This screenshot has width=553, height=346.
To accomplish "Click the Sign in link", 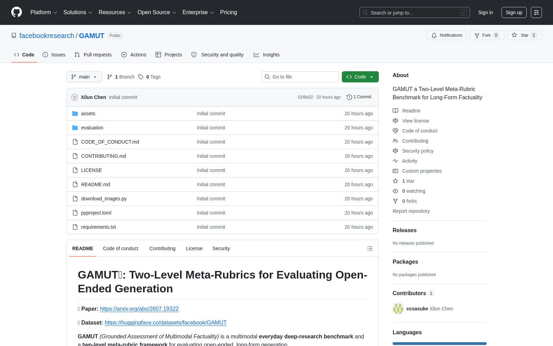I will 486,12.
